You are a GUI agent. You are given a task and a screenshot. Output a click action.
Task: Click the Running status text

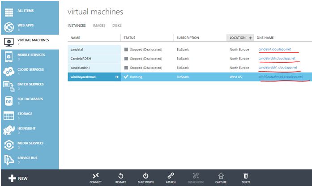coord(136,77)
